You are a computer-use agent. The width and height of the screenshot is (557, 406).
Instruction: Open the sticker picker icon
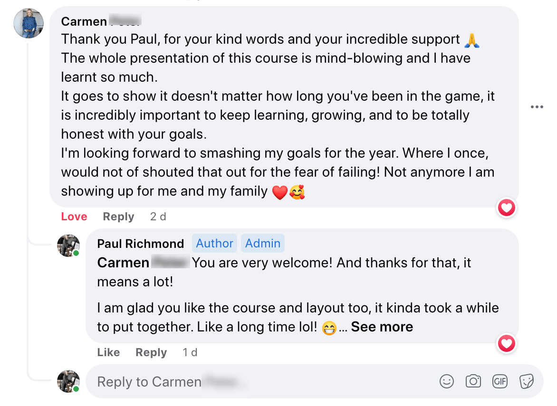pos(526,381)
